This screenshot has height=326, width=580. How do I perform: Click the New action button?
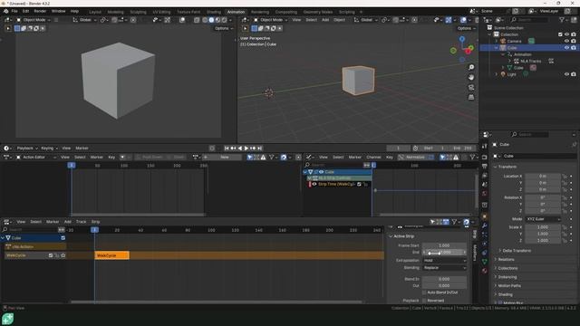(225, 157)
